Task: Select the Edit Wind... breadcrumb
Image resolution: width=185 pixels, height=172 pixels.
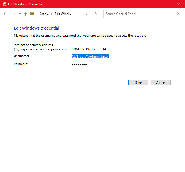Action: click(x=63, y=14)
